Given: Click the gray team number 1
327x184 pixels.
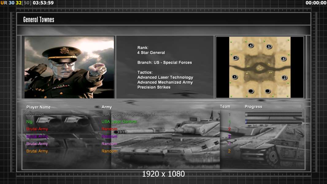Looking at the screenshot, I should tap(229, 114).
